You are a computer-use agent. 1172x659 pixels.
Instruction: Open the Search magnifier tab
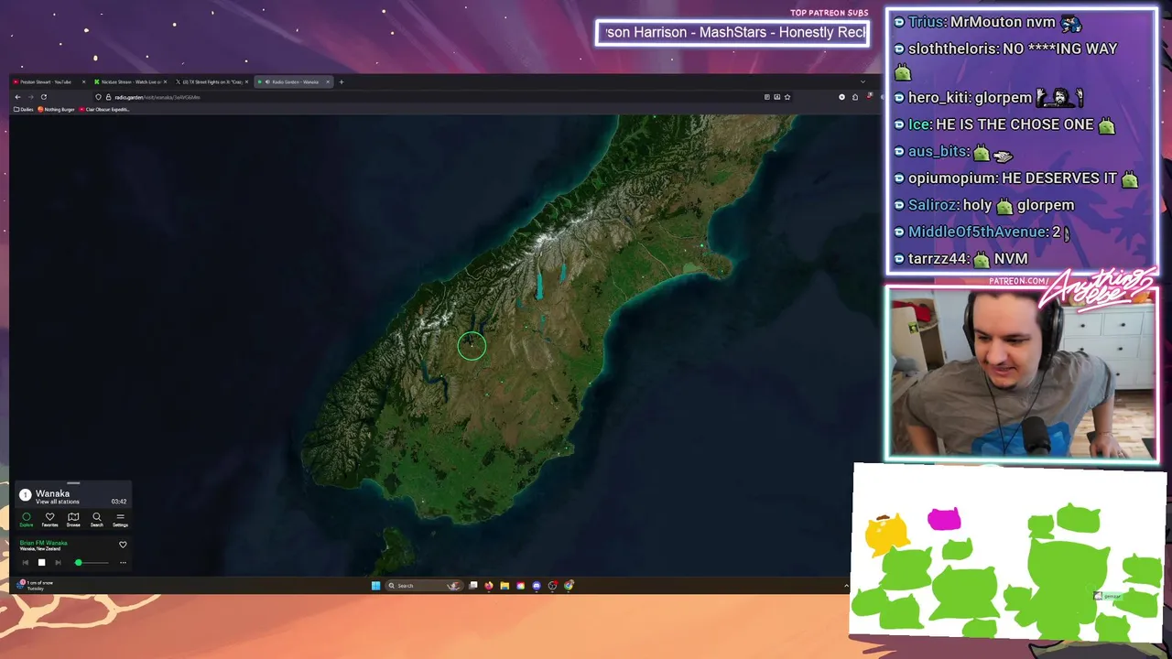[x=96, y=519]
